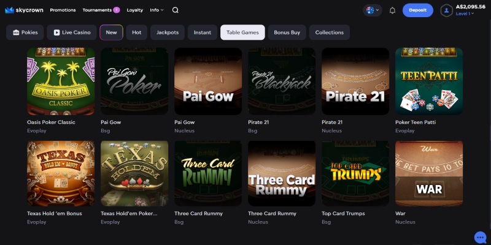Open the Teen Patti game thumbnail
The width and height of the screenshot is (491, 245).
click(429, 81)
